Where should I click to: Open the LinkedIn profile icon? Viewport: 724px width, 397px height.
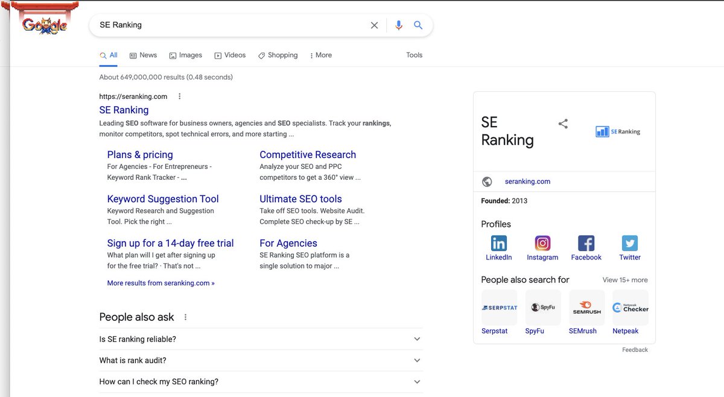[x=498, y=243]
